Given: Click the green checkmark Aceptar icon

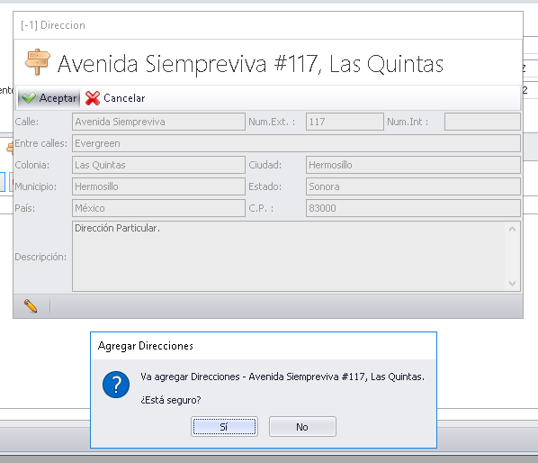Looking at the screenshot, I should [29, 98].
